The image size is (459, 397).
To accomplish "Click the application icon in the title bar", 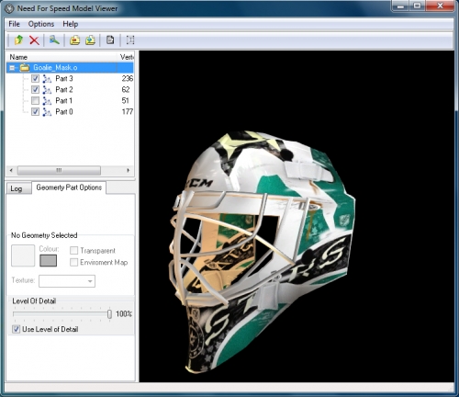I will click(9, 8).
